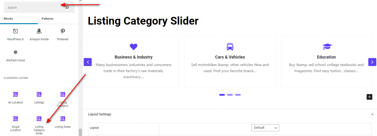This screenshot has height=136, width=377.
Task: Switch to the Patterns tab
Action: pyautogui.click(x=47, y=19)
